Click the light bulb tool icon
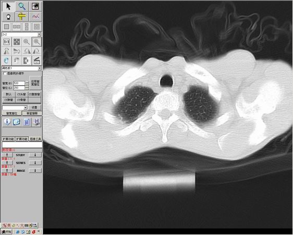 [x=8, y=17]
